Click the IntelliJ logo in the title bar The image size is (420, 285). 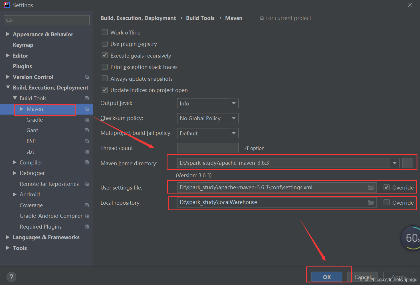[x=7, y=5]
